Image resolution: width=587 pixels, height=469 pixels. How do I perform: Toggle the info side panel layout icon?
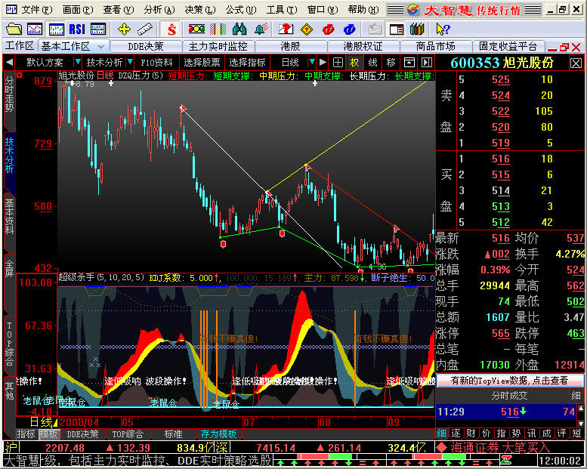click(x=396, y=29)
